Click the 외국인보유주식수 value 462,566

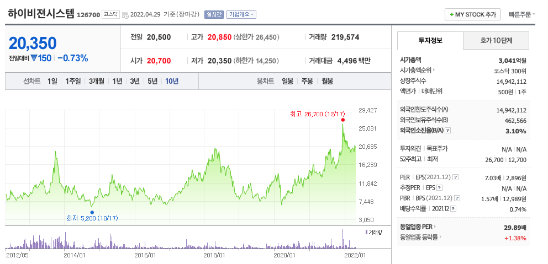point(515,121)
